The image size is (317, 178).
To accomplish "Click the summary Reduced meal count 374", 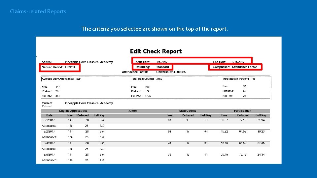I will pyautogui.click(x=147, y=91).
